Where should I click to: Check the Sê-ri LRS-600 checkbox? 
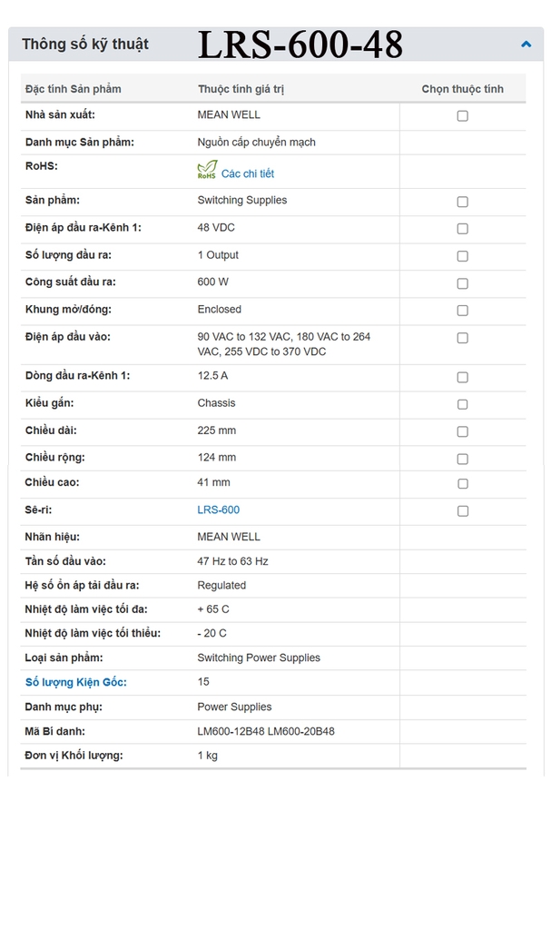[x=462, y=511]
